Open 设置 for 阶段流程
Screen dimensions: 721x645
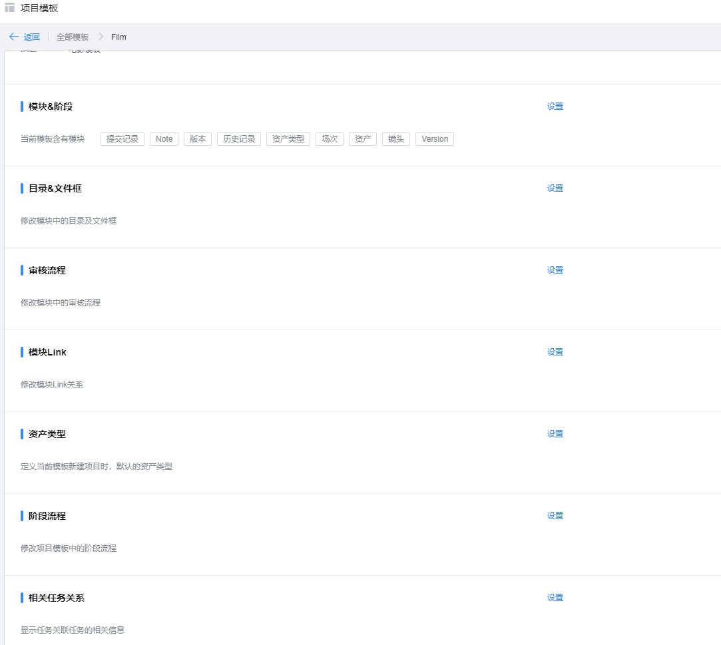click(555, 515)
